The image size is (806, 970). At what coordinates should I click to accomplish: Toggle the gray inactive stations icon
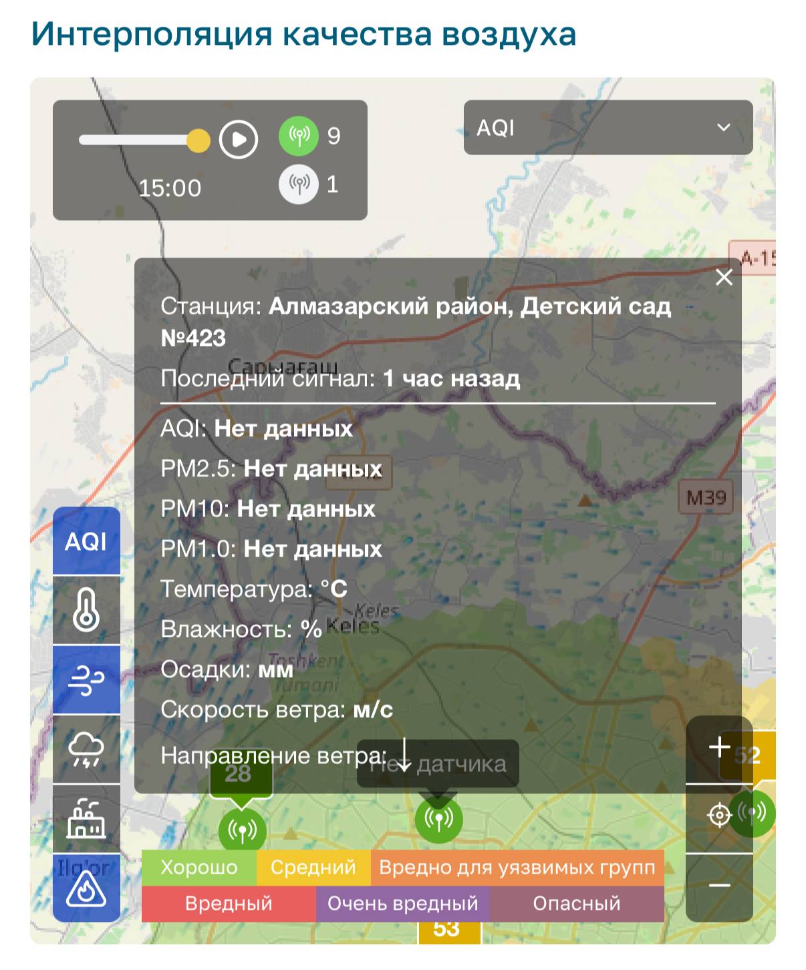coord(298,184)
